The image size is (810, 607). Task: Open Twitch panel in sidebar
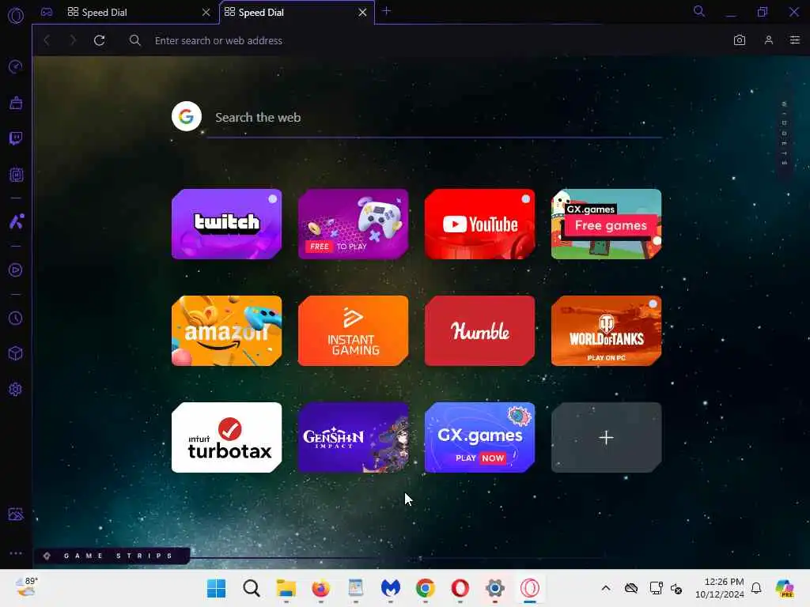16,138
